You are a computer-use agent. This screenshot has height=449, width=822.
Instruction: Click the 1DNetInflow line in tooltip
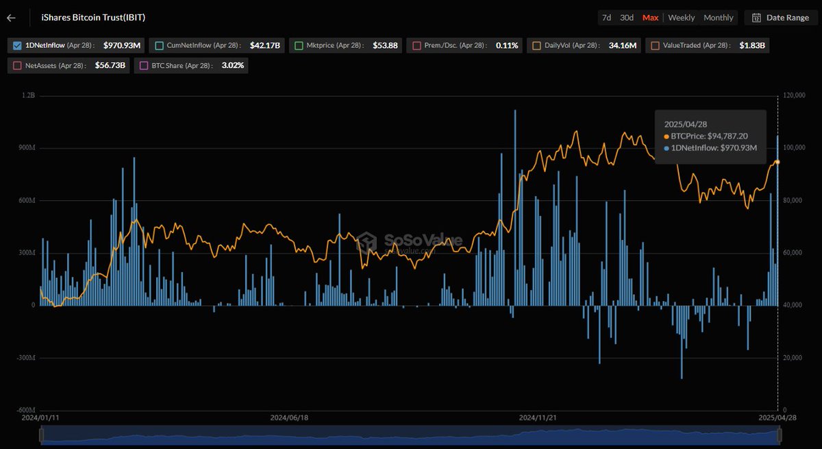coord(710,148)
